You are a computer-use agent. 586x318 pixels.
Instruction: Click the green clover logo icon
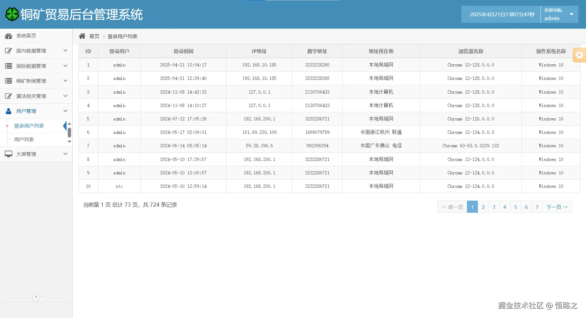coord(12,14)
